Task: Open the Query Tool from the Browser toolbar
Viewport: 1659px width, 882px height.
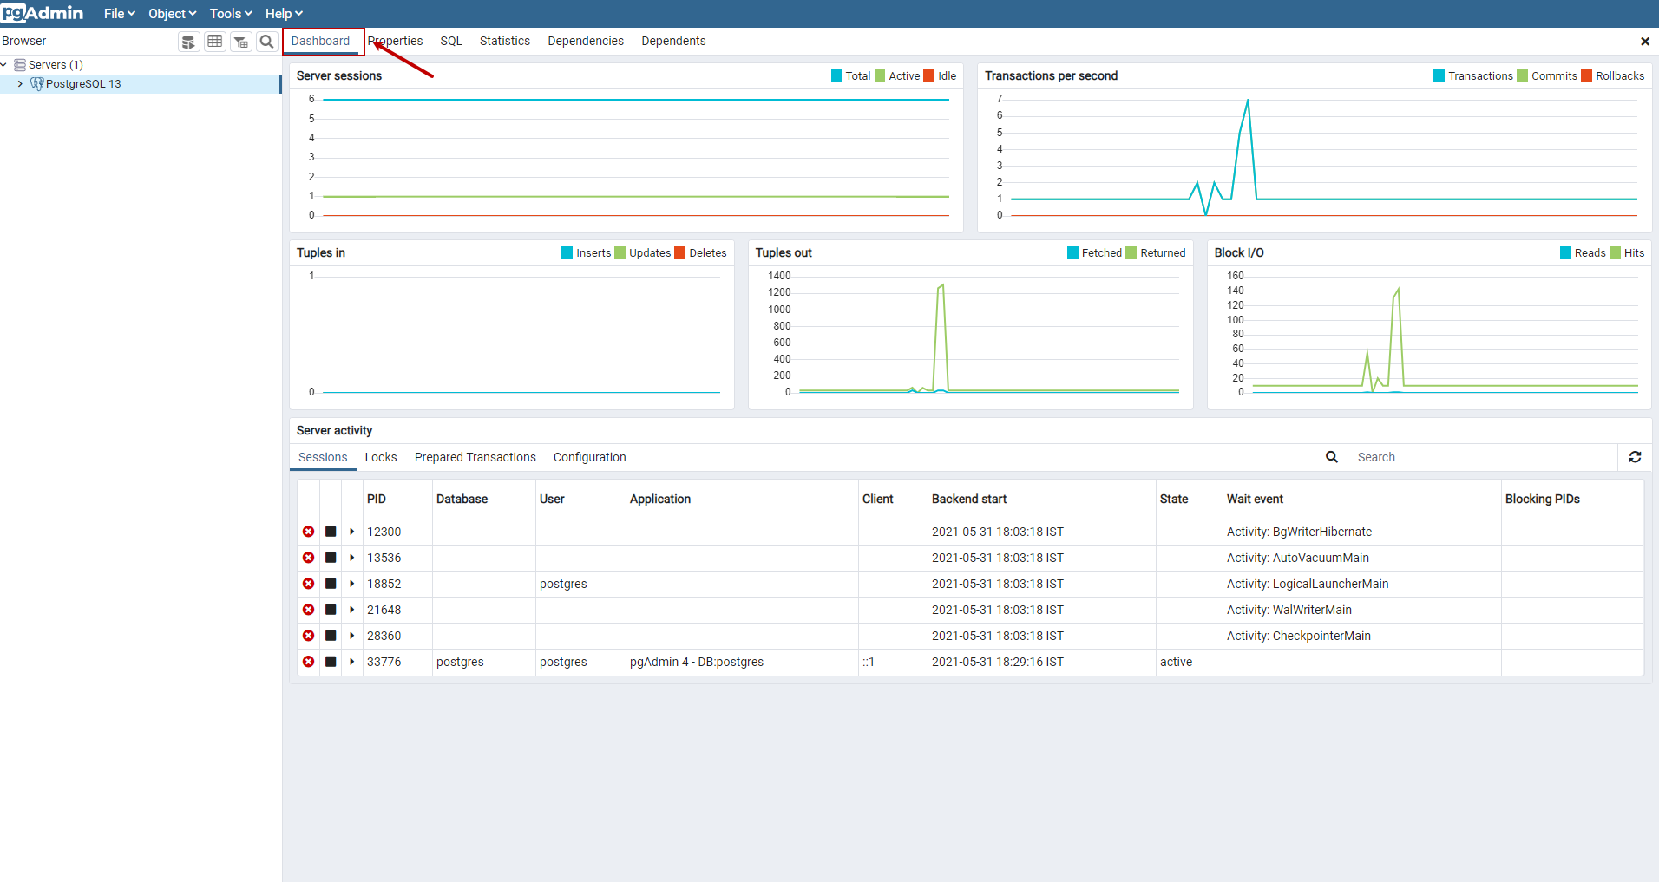Action: point(188,41)
